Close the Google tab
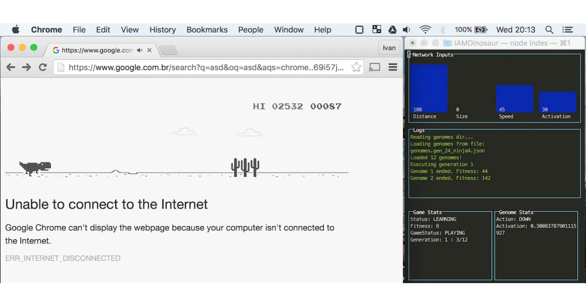Screen dimensions: 586x307 click(149, 50)
